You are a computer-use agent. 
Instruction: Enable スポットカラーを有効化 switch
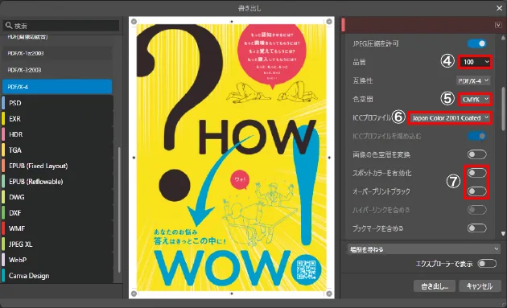[477, 173]
